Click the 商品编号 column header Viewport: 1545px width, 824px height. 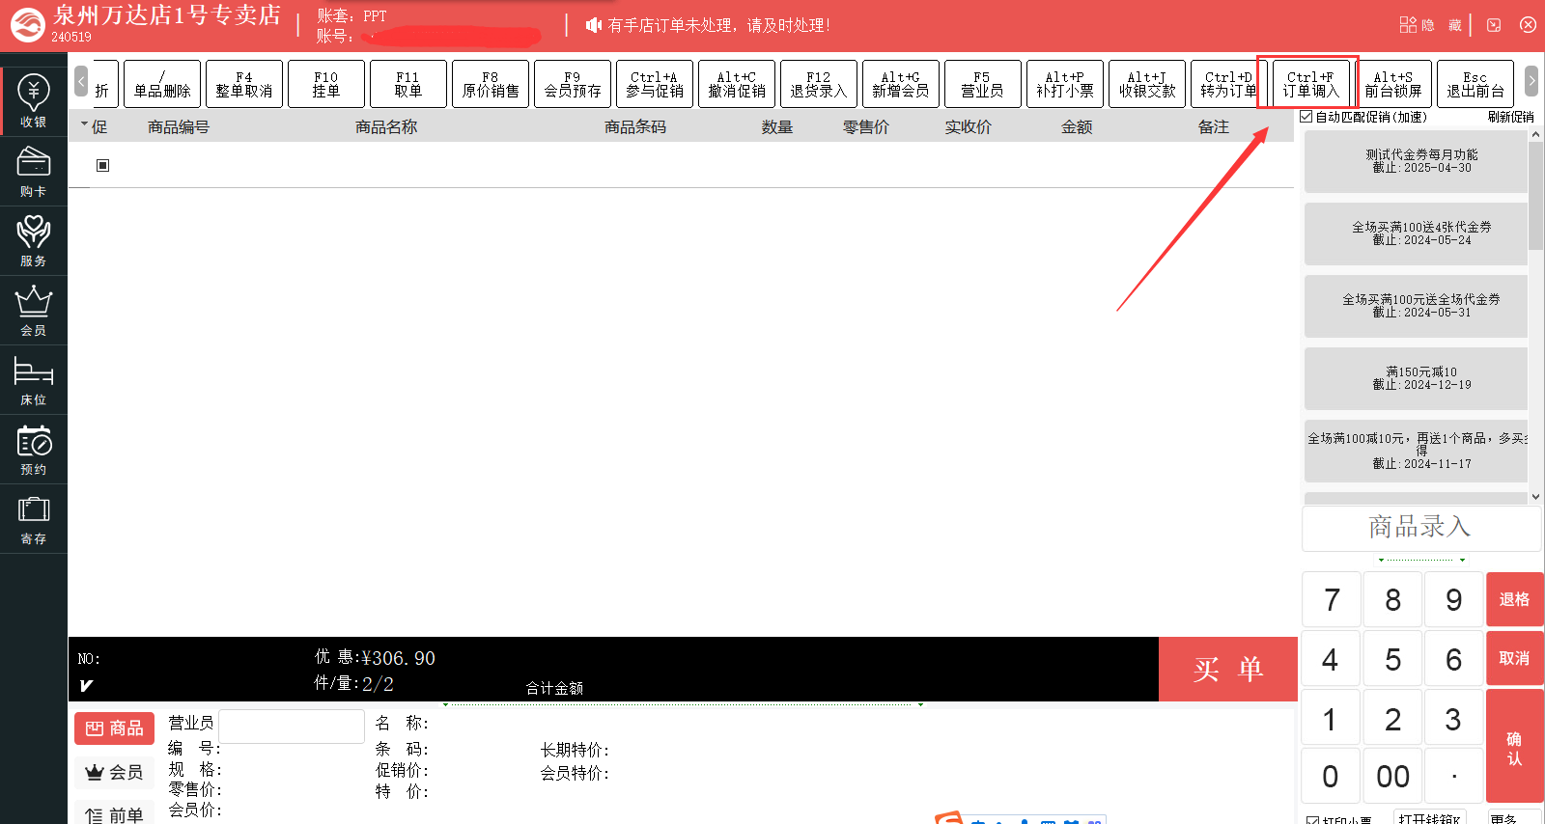[178, 126]
